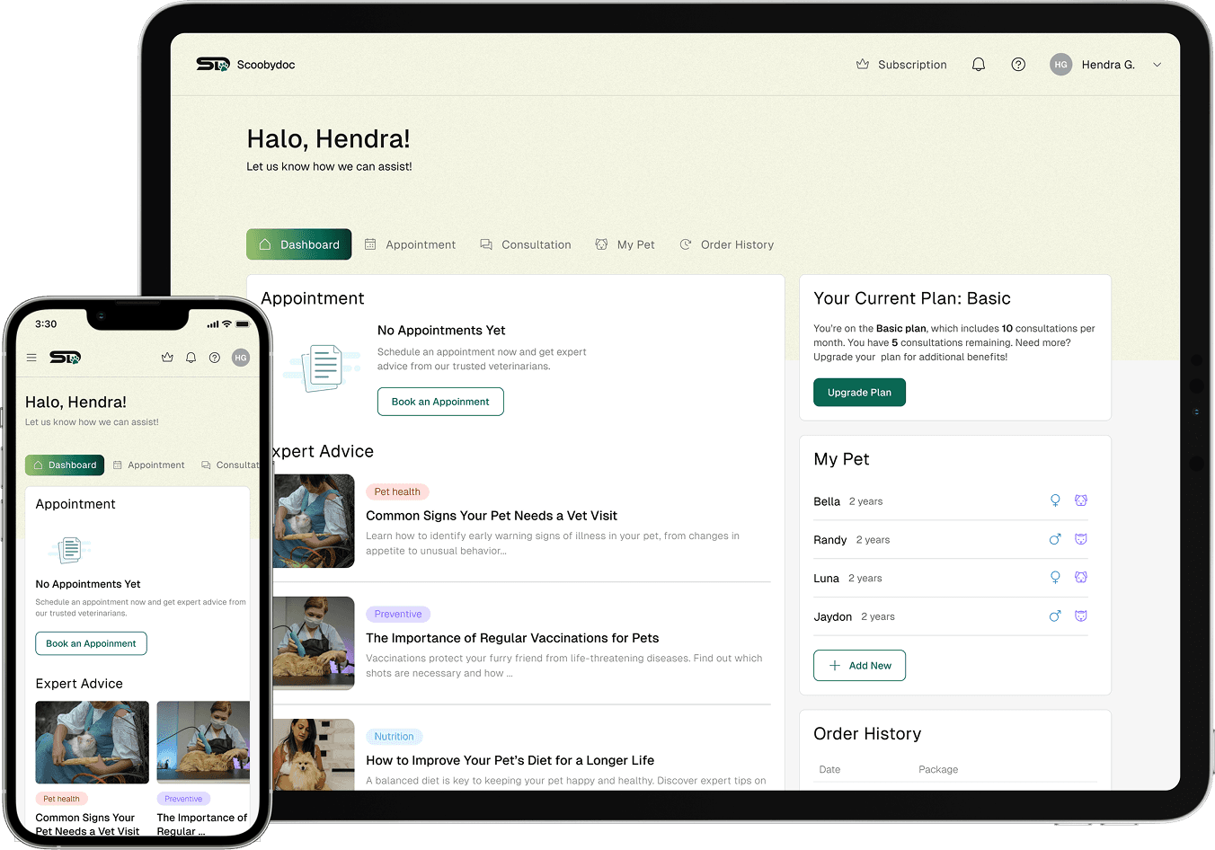Open the help question mark icon on tablet
This screenshot has height=850, width=1215.
click(x=1018, y=65)
